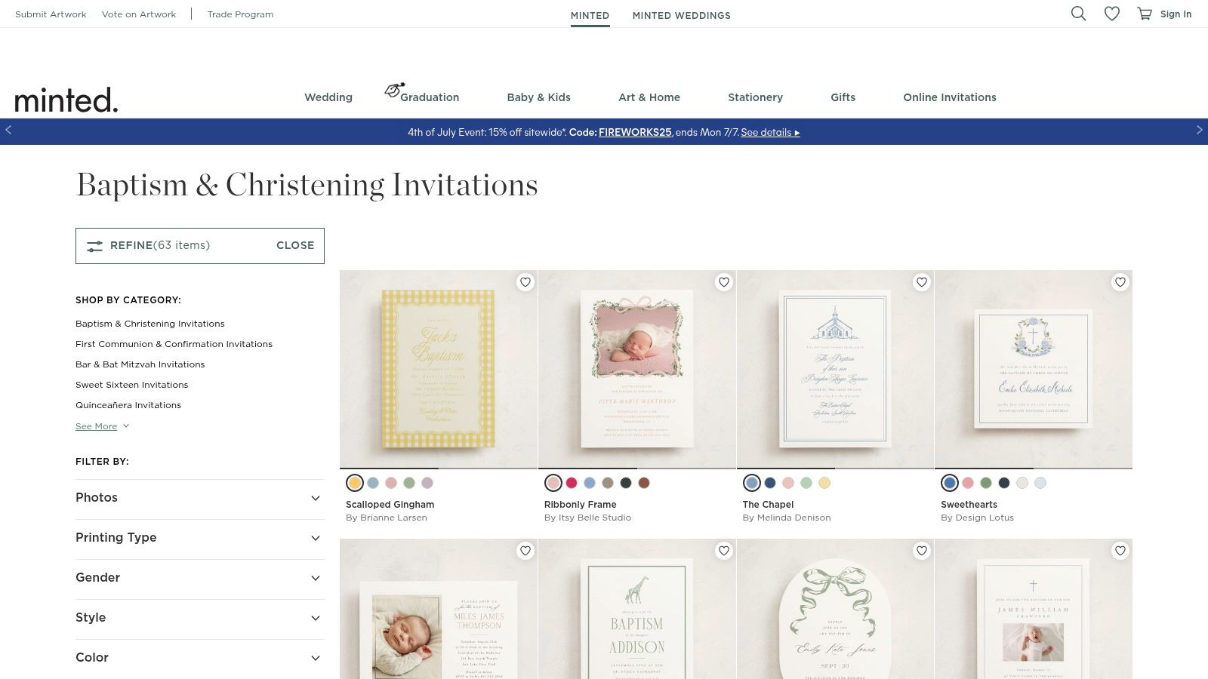The height and width of the screenshot is (679, 1208).
Task: Select Bar & Bat Mitzvah Invitations category
Action: point(140,364)
